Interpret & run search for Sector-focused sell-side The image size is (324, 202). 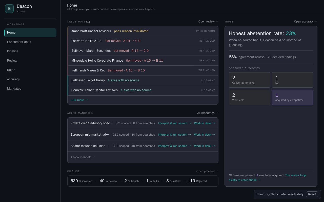(x=174, y=146)
